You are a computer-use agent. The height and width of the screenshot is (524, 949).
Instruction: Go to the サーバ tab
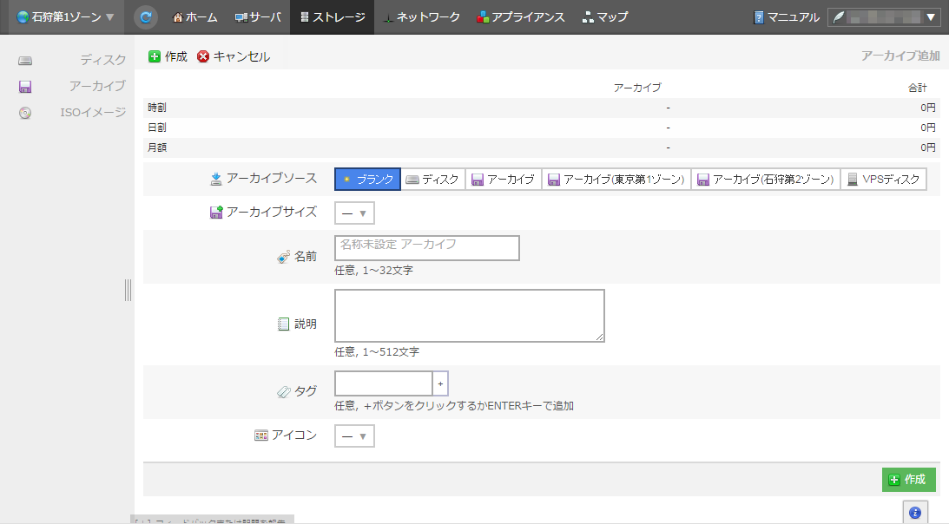[258, 16]
